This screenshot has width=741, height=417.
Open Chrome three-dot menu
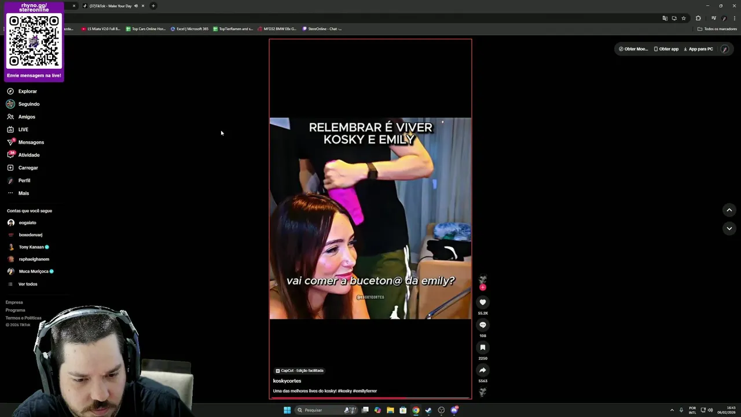tap(735, 19)
